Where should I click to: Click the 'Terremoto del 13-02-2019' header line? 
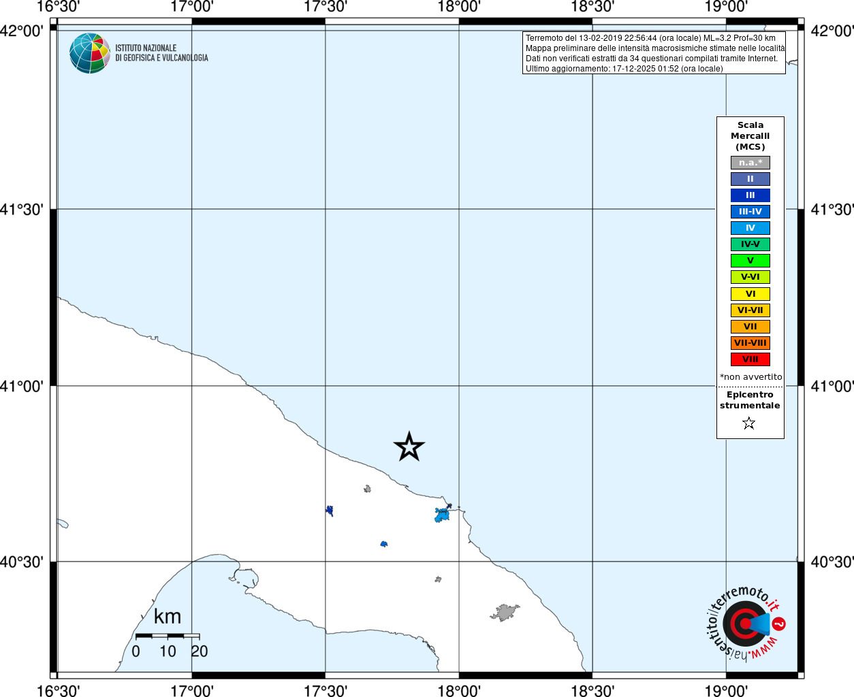pos(650,38)
